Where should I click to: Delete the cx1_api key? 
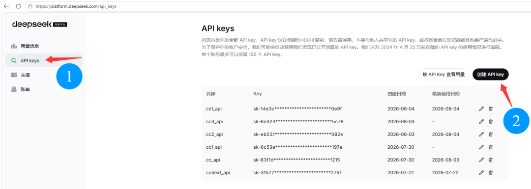pyautogui.click(x=490, y=108)
